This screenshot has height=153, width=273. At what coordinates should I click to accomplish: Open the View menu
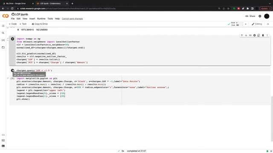(x=25, y=19)
